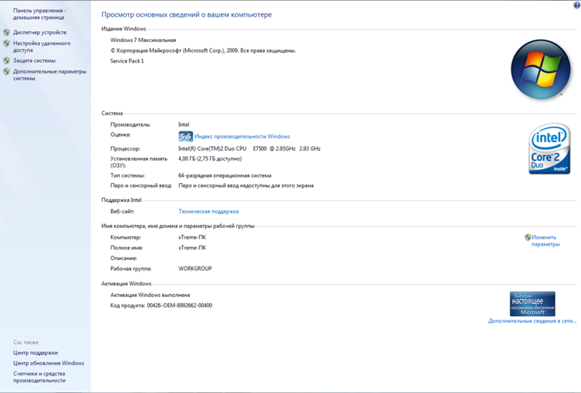Open Дополнительные сведения в сети link
Viewport: 581px width, 393px height.
tap(532, 320)
